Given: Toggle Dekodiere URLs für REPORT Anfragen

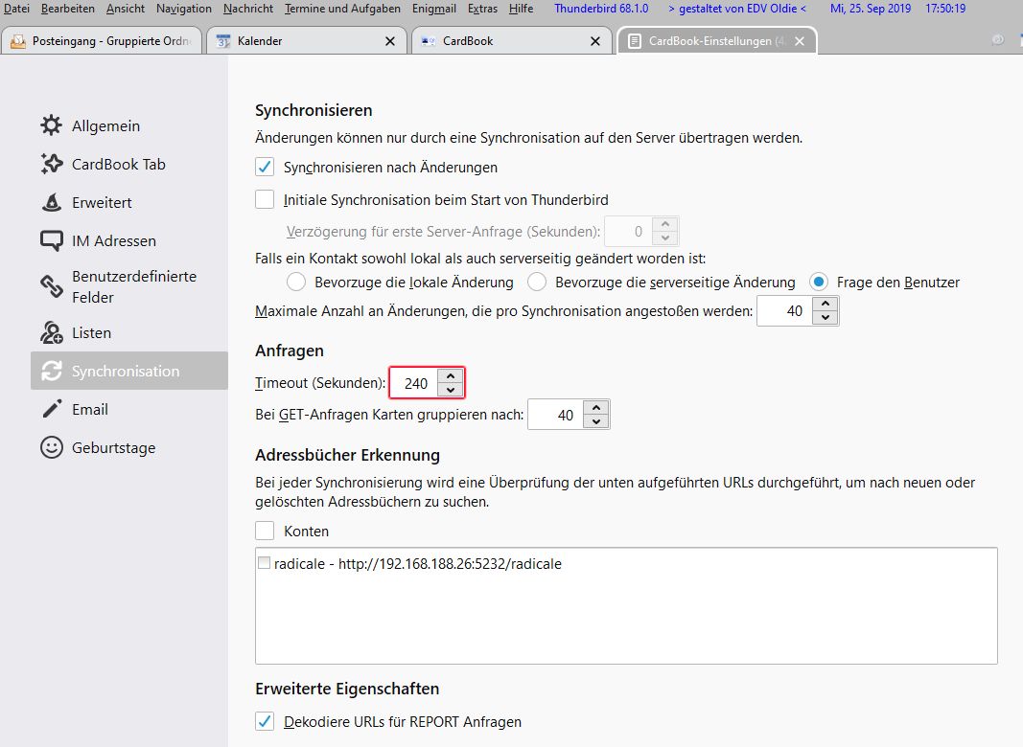Looking at the screenshot, I should 265,721.
